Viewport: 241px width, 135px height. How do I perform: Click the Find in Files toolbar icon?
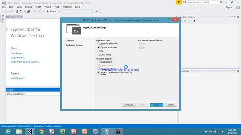pos(97,12)
